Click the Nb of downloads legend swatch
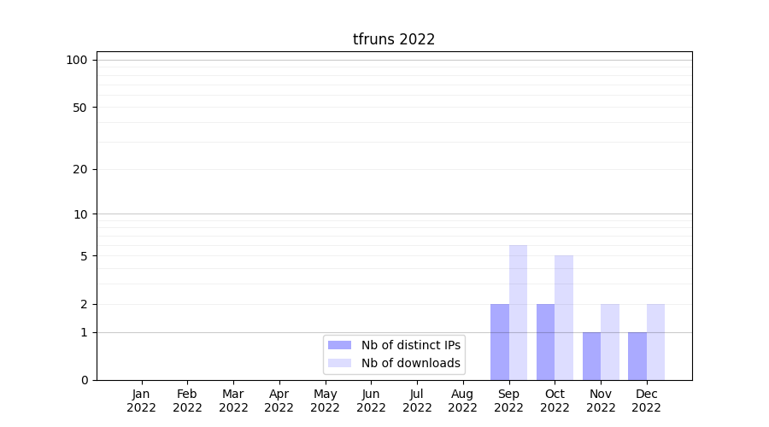Image resolution: width=769 pixels, height=427 pixels. [339, 363]
